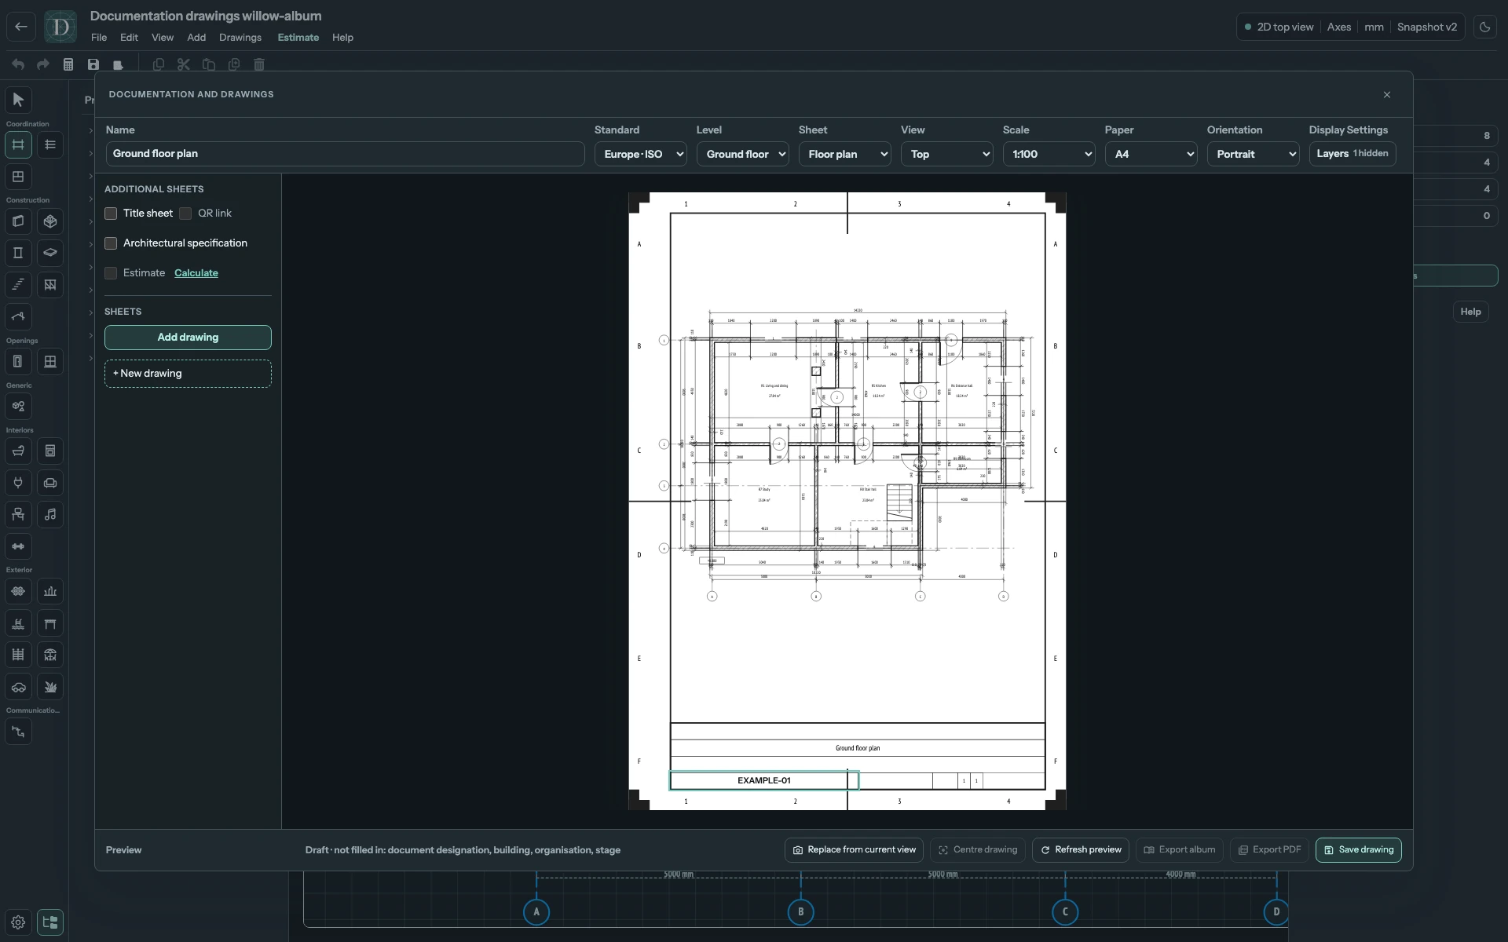Select the axes grid coordination tool
Viewport: 1508px width, 942px height.
point(18,144)
